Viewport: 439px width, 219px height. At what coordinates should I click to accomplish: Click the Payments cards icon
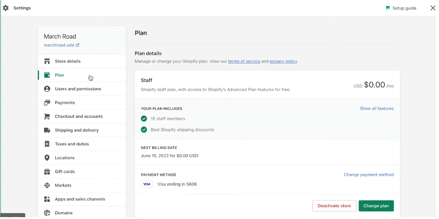47,103
